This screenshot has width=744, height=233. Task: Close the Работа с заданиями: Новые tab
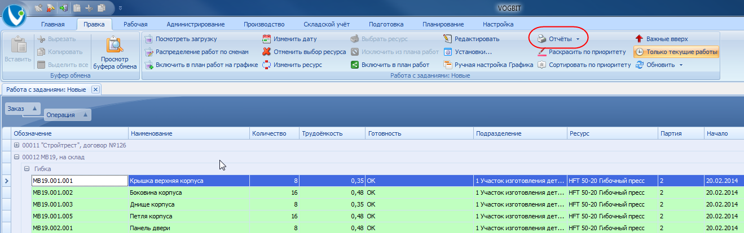(95, 89)
